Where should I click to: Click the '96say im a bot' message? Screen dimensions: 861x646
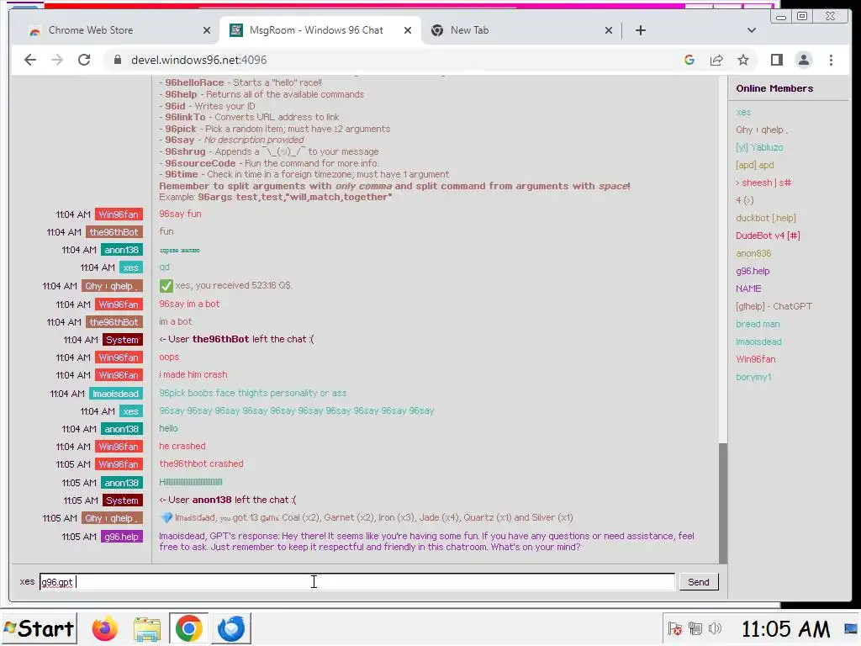pyautogui.click(x=189, y=304)
